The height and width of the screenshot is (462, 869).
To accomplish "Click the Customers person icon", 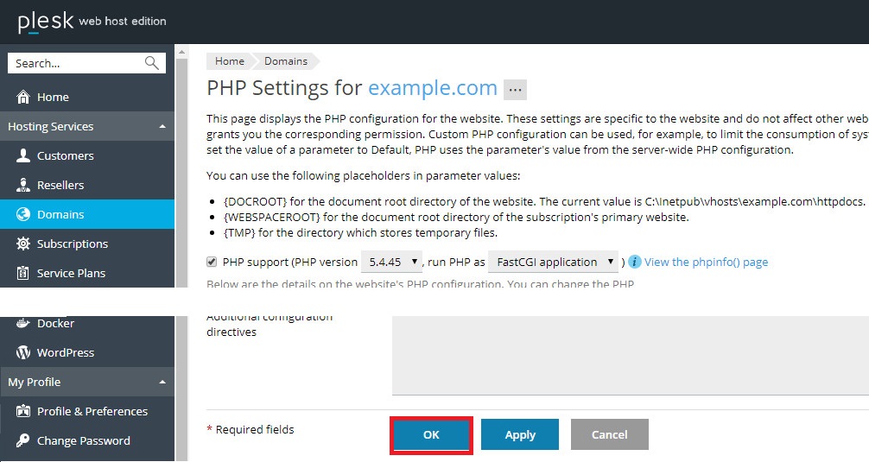I will (23, 155).
